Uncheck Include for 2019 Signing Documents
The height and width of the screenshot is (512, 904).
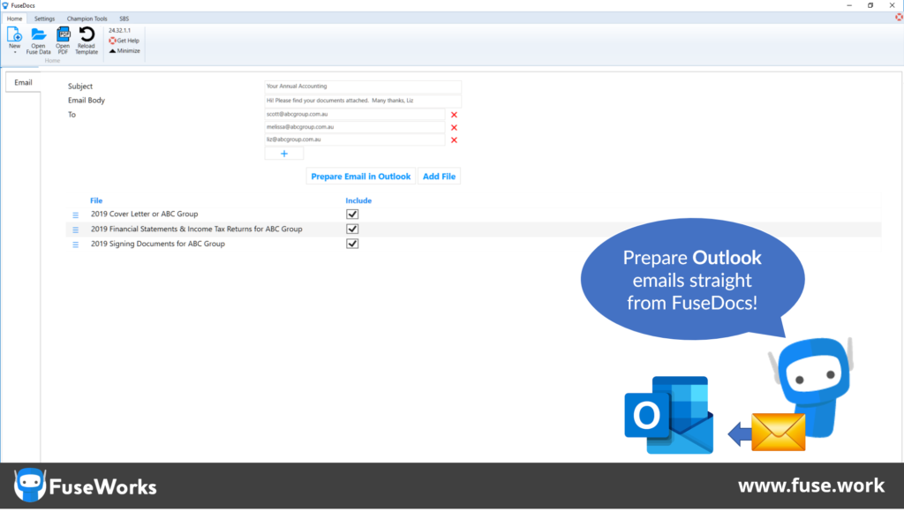(x=352, y=244)
